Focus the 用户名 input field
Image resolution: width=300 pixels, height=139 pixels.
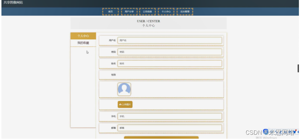(x=170, y=40)
